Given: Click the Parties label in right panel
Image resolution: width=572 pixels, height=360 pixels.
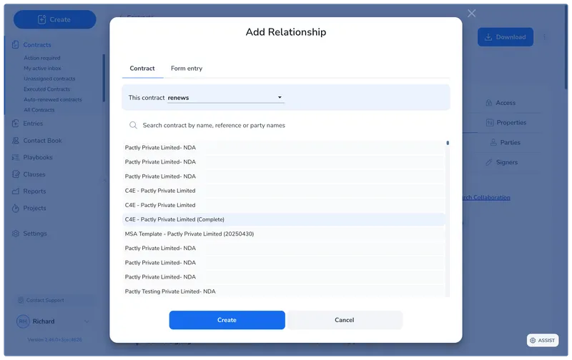Looking at the screenshot, I should (x=510, y=142).
